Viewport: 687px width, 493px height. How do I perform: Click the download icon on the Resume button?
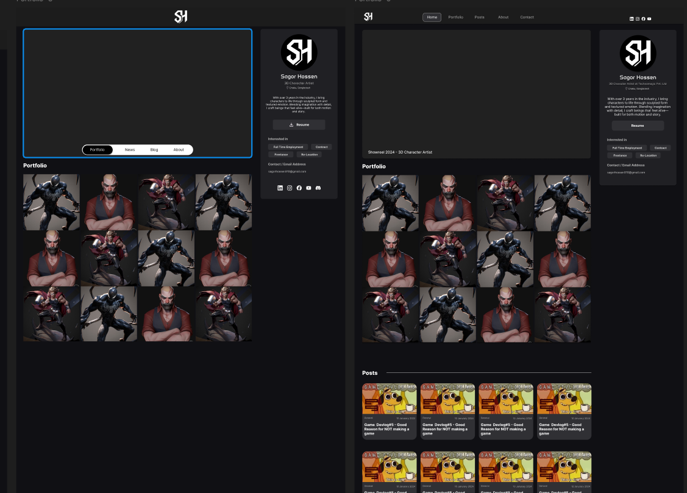click(x=291, y=125)
